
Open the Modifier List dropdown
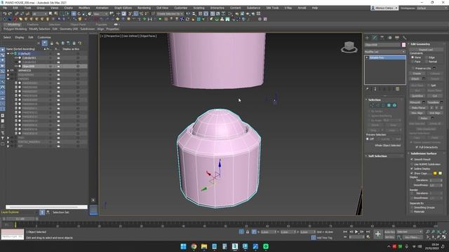coord(385,52)
